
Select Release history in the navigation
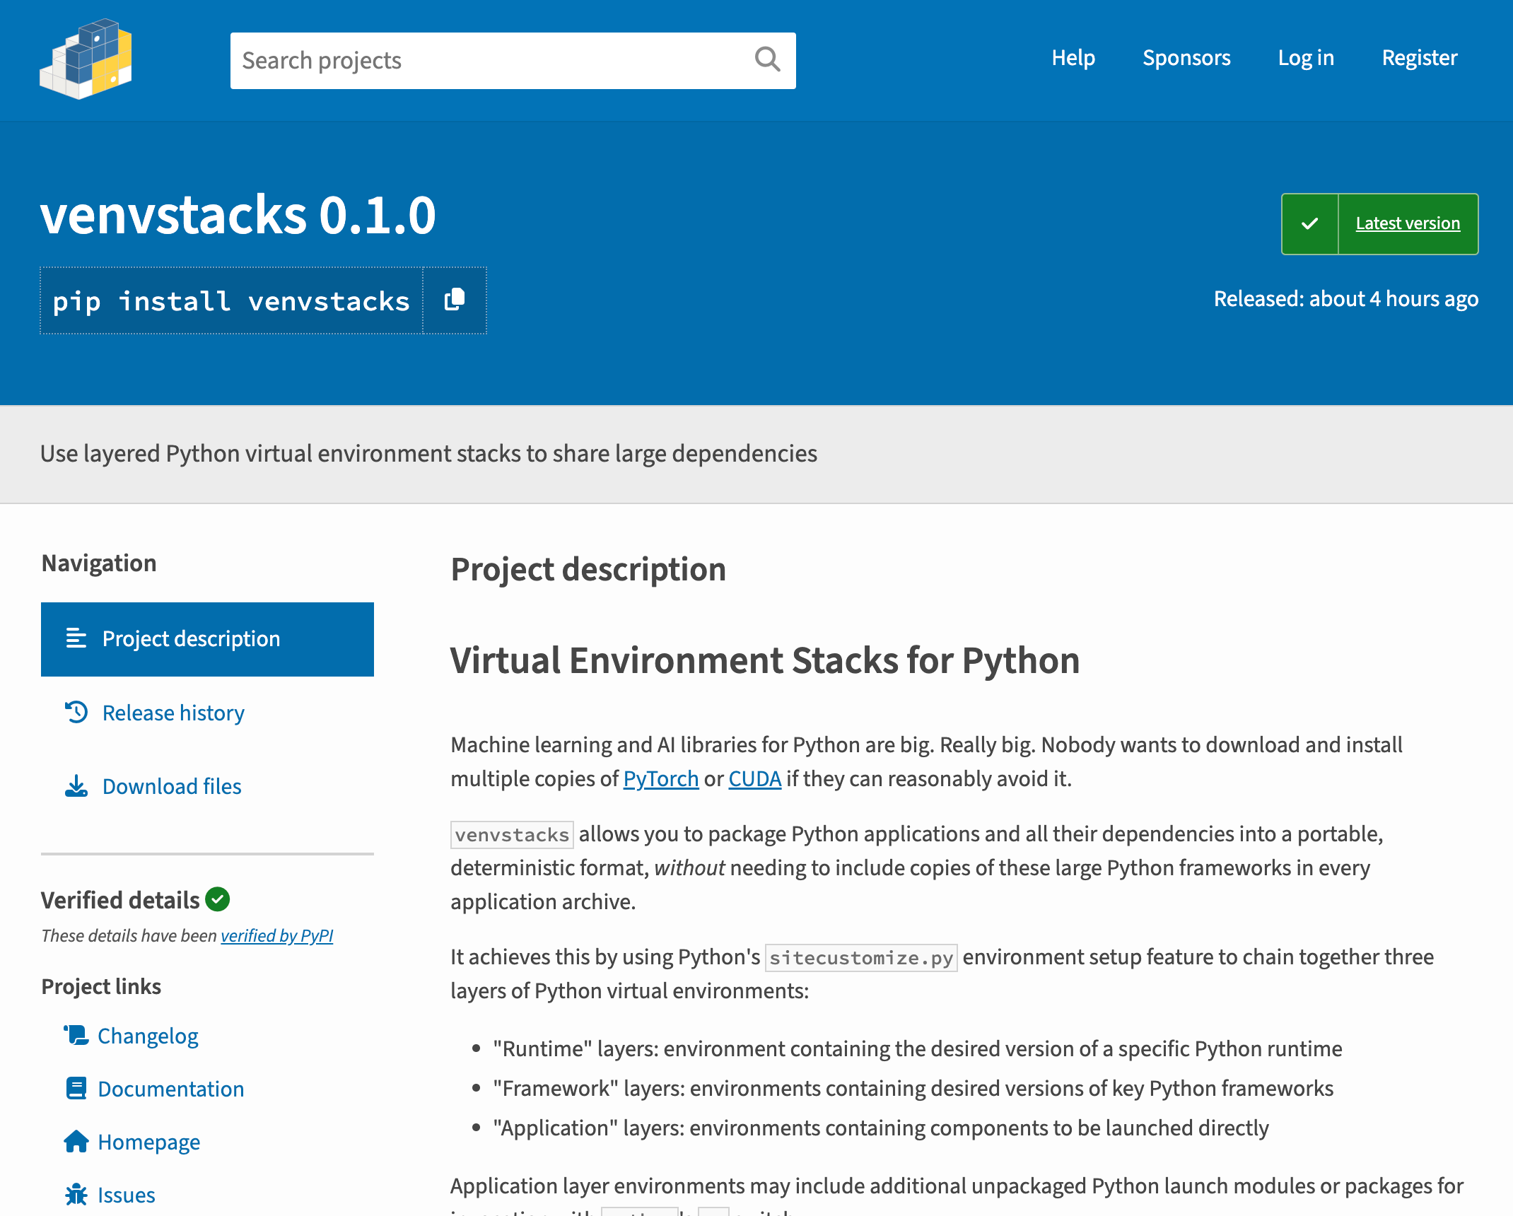tap(173, 713)
